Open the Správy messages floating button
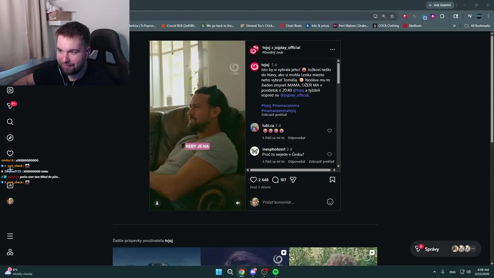The height and width of the screenshot is (278, 494). (445, 249)
